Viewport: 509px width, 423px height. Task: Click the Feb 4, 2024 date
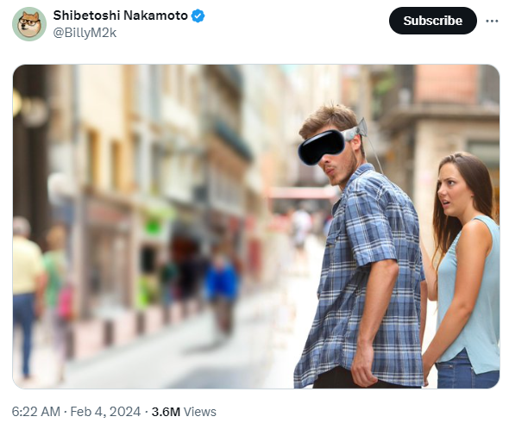coord(105,412)
